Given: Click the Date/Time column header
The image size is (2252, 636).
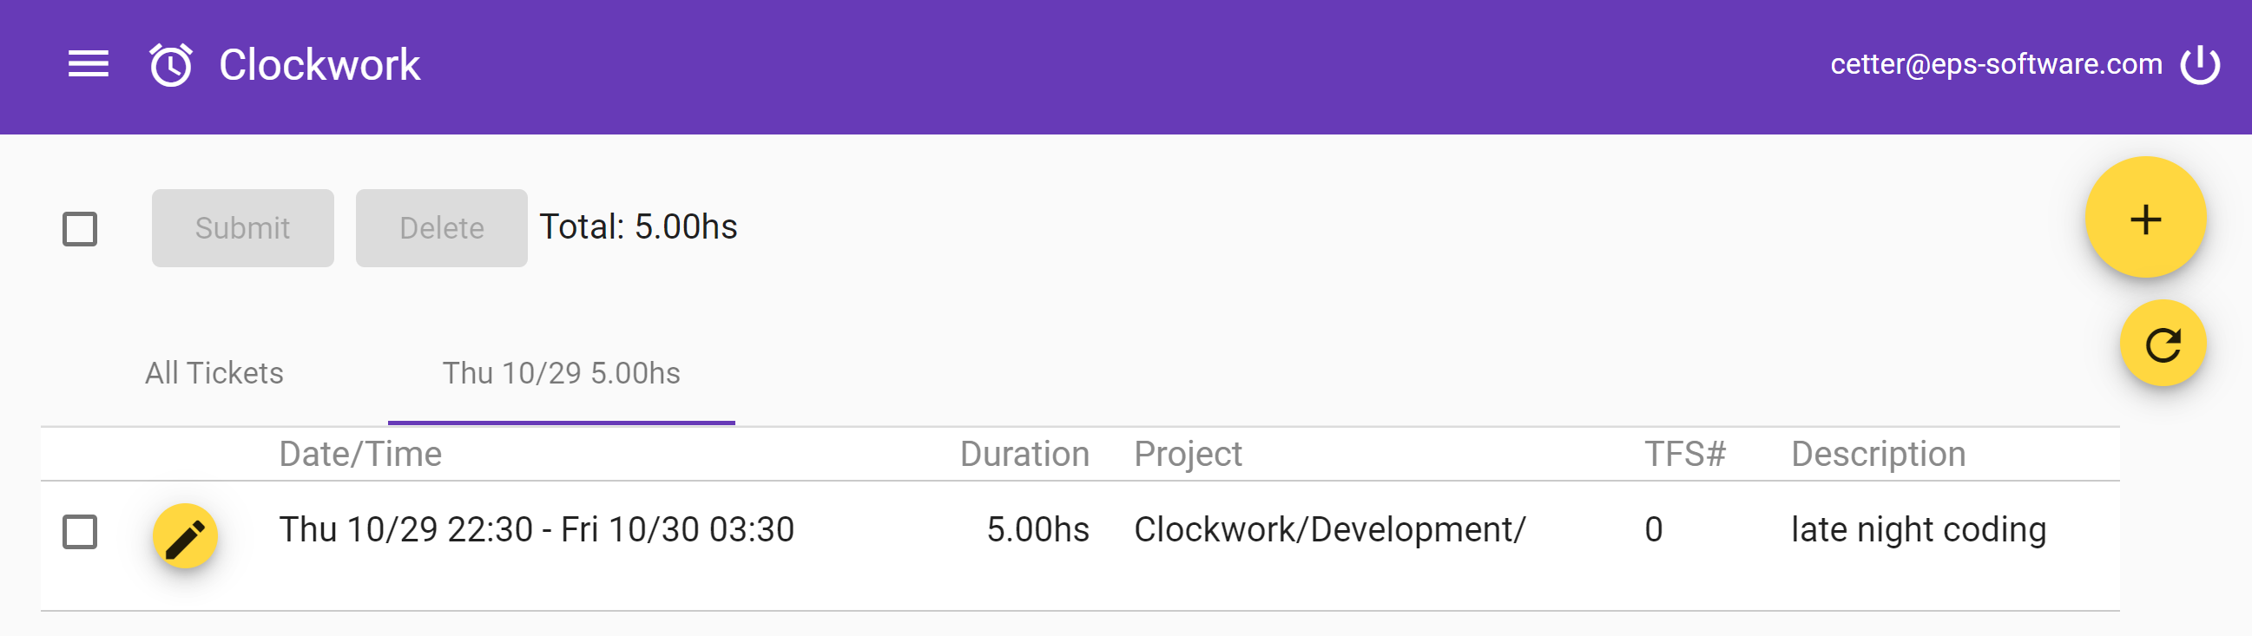Looking at the screenshot, I should pos(360,455).
